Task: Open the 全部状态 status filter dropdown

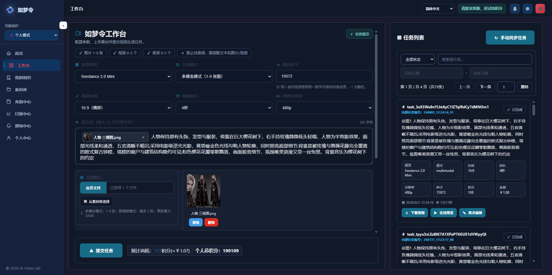Action: [x=418, y=59]
